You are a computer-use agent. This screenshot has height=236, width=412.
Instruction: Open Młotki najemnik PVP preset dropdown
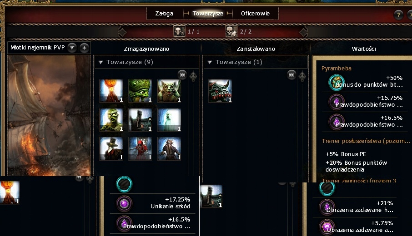point(72,48)
